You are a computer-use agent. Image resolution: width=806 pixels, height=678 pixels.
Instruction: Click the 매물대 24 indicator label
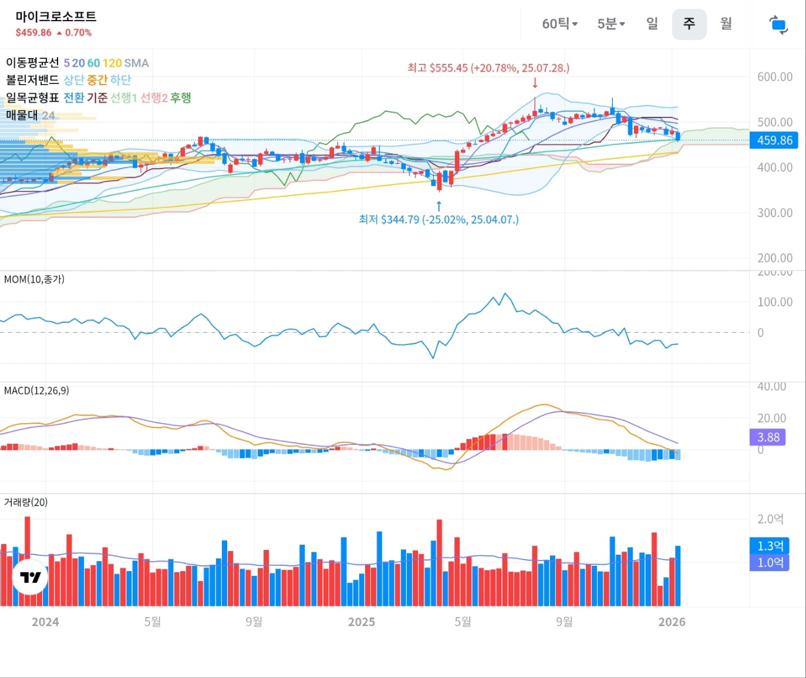pyautogui.click(x=30, y=115)
